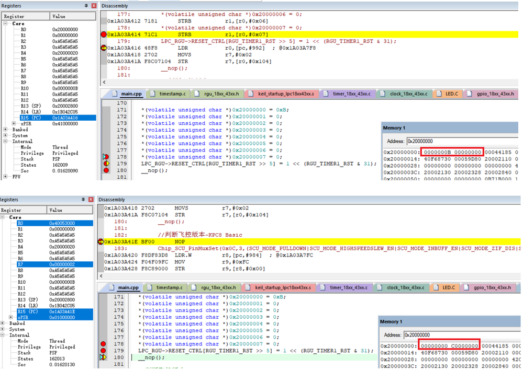Select R0 row with value 0x40053000
Viewport: 523px width, 370px height.
(x=54, y=223)
